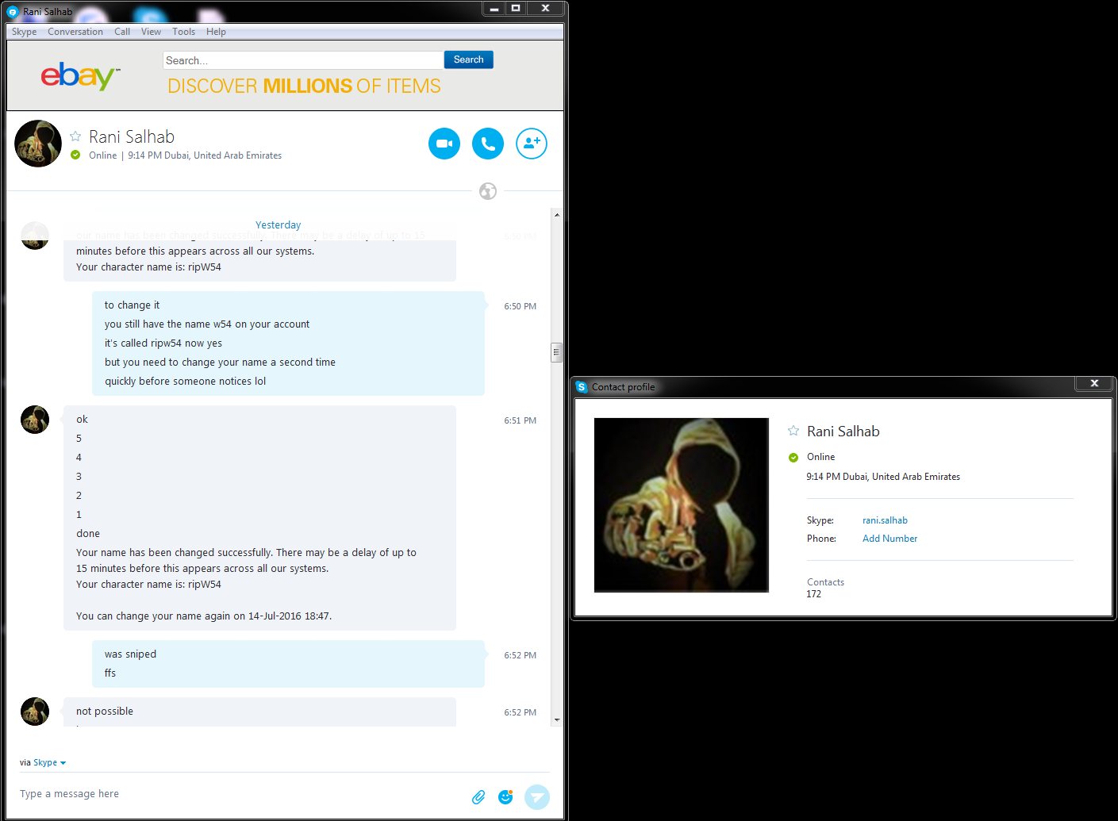Start a video call with Rani Salhab

tap(444, 144)
